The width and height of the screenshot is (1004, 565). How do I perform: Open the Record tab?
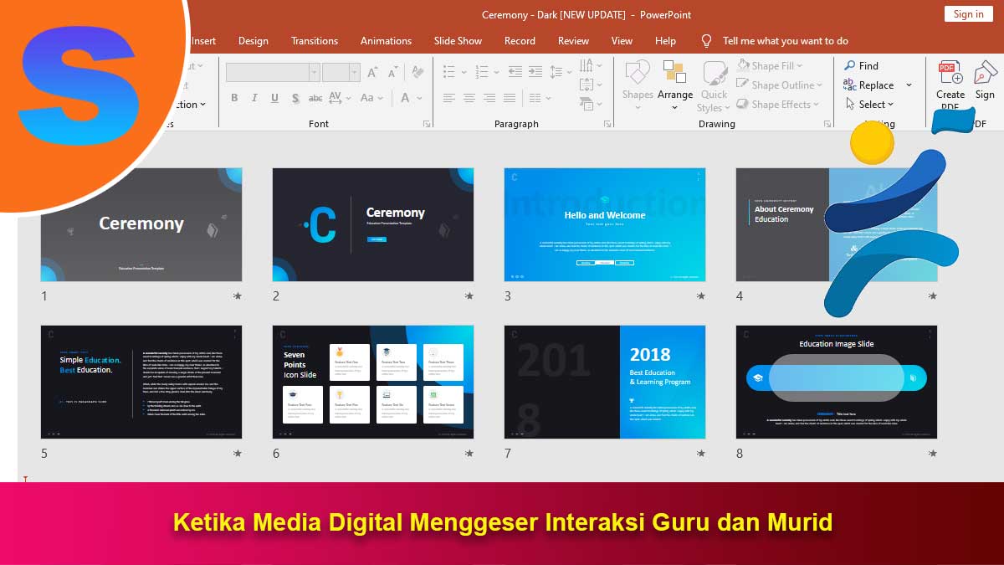click(x=520, y=40)
